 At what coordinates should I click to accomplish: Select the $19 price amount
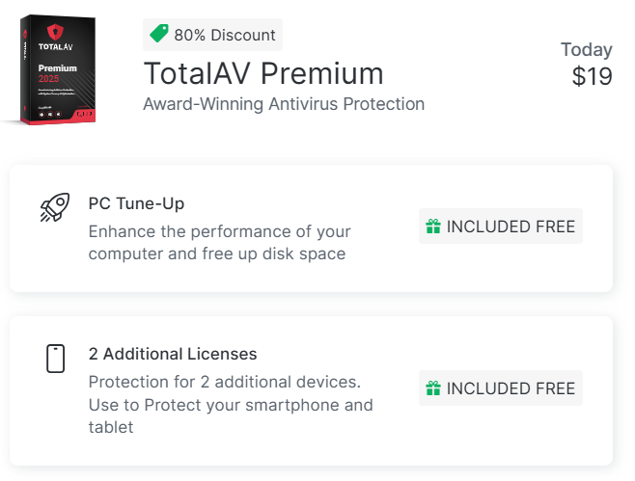[592, 77]
